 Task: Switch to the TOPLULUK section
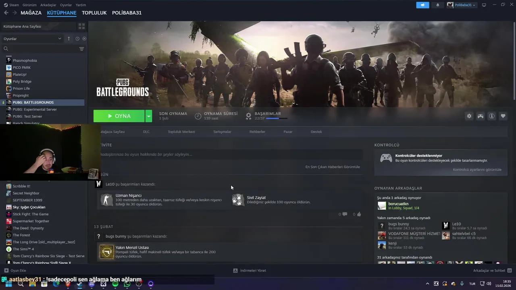[94, 13]
